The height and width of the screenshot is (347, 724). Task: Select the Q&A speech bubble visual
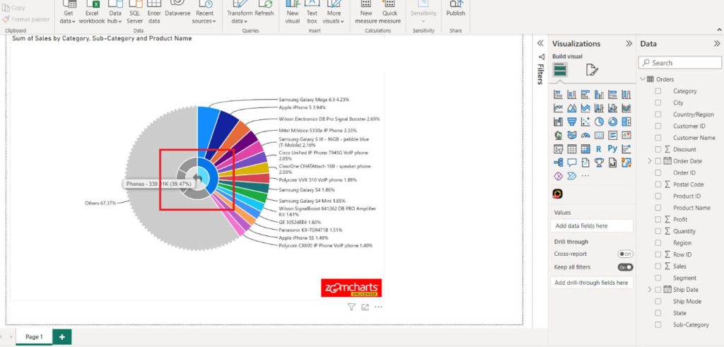pos(571,163)
